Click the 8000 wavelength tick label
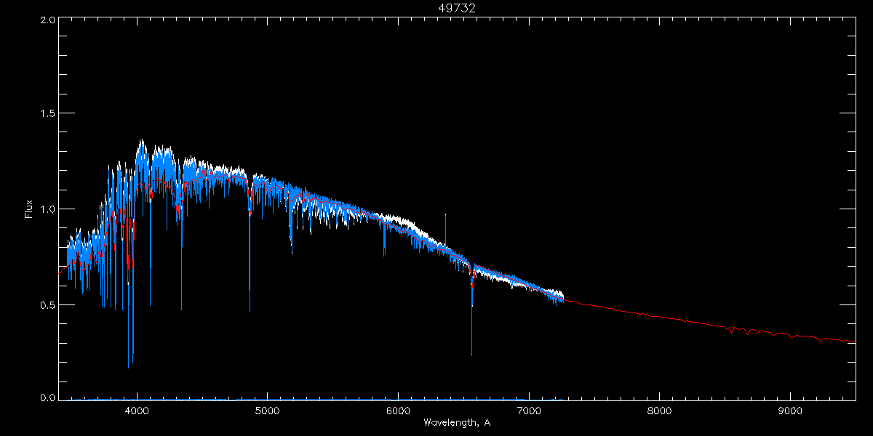Viewport: 873px width, 436px height. pos(659,410)
